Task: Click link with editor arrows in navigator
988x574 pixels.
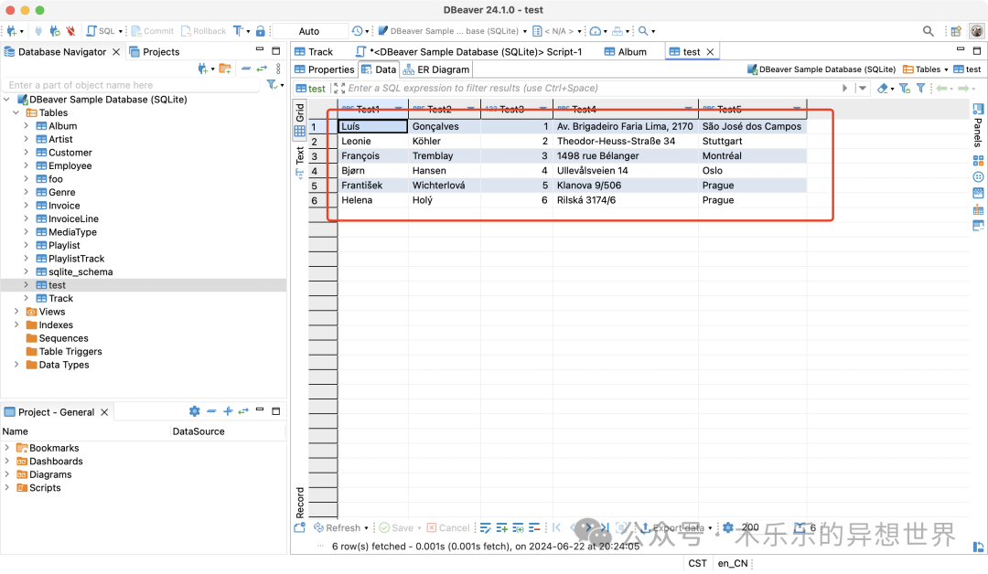Action: (262, 69)
